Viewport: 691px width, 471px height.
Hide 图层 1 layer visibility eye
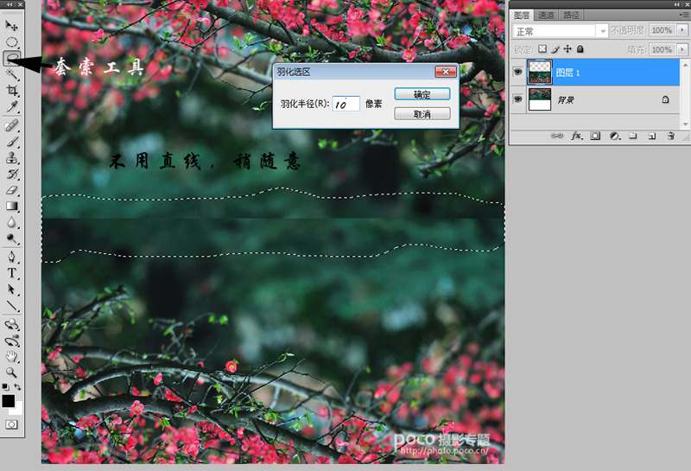[517, 72]
